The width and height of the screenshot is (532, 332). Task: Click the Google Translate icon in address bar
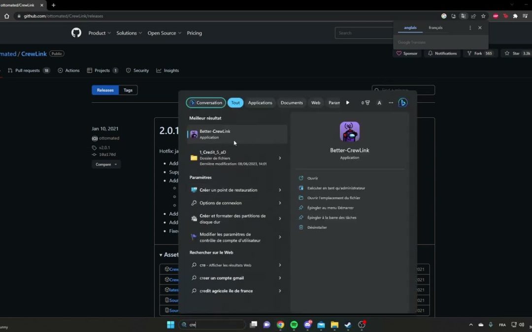[463, 16]
